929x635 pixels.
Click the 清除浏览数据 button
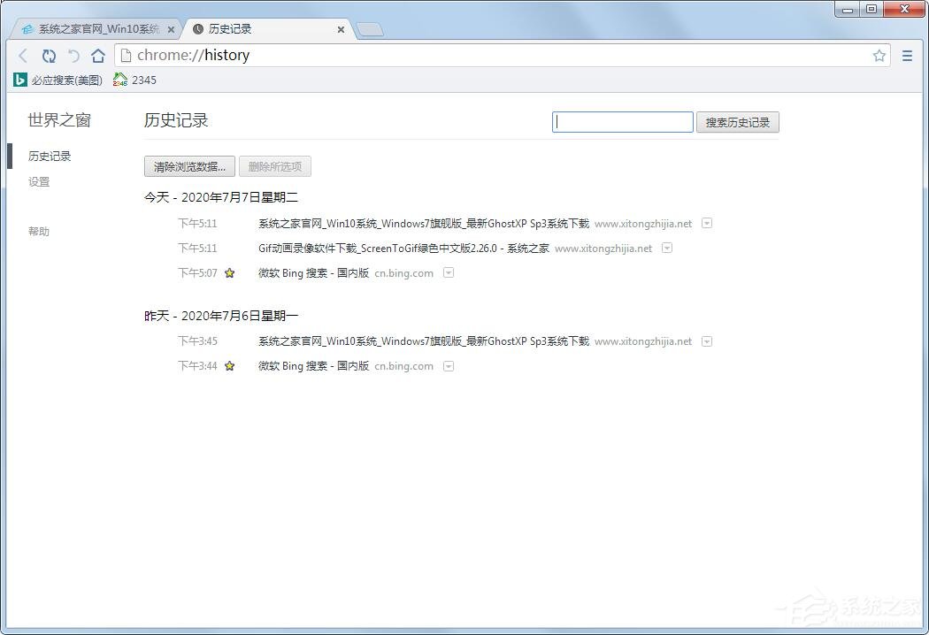click(188, 166)
